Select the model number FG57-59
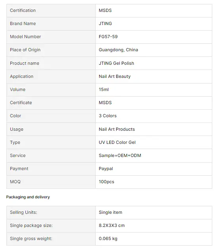Image resolution: width=221 pixels, height=250 pixels. click(108, 37)
